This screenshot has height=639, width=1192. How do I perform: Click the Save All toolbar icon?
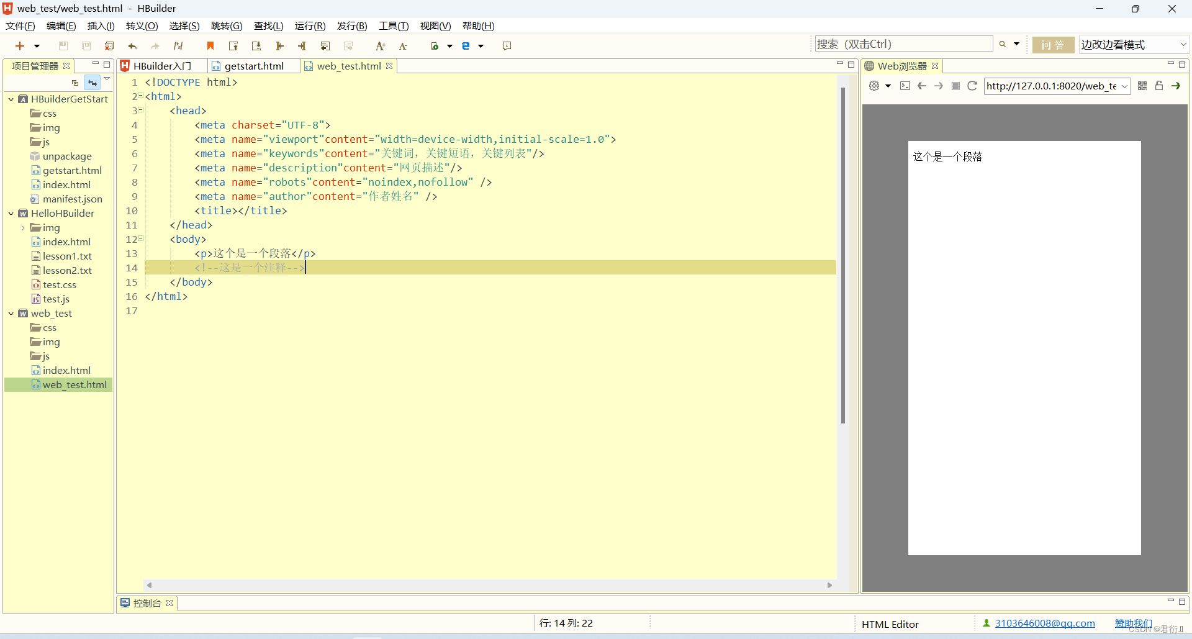click(x=86, y=46)
